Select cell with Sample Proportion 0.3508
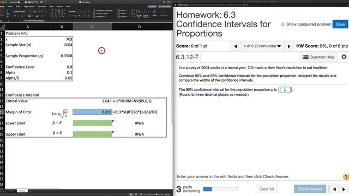 click(x=62, y=56)
